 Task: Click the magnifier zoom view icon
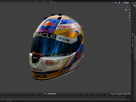tap(129, 13)
